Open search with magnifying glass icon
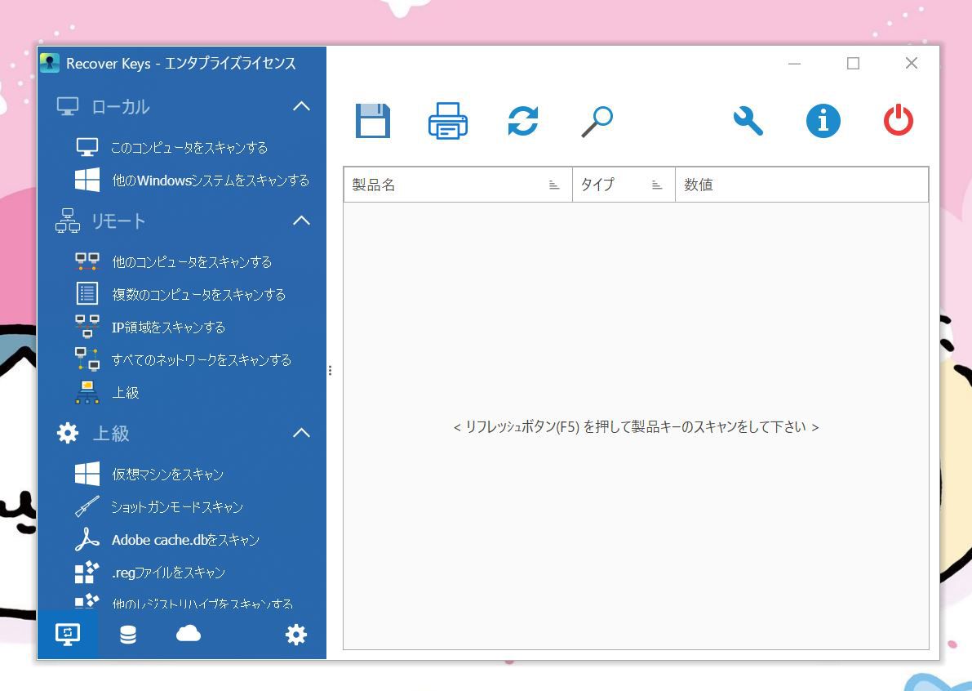Screen dimensions: 972x691 597,121
